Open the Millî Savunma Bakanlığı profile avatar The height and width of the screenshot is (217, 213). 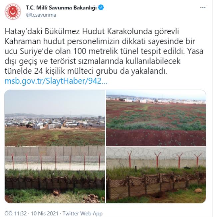coord(13,12)
